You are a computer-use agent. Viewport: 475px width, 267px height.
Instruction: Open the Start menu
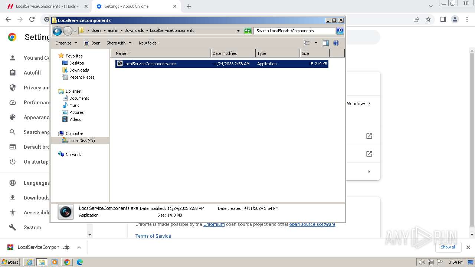tap(10, 262)
